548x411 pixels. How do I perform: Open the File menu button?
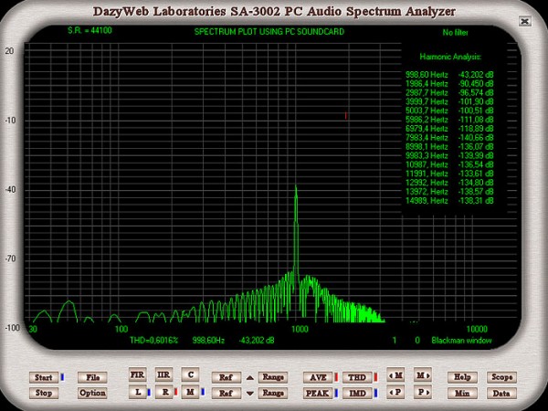click(x=91, y=376)
